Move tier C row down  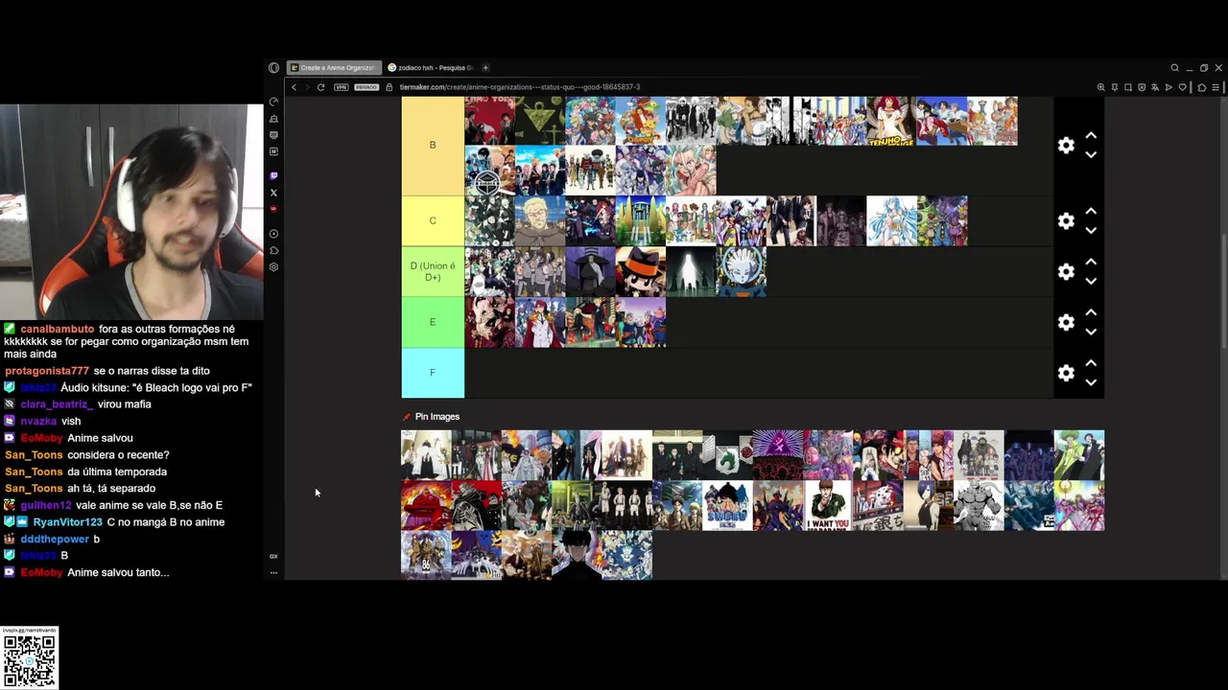(x=1091, y=230)
